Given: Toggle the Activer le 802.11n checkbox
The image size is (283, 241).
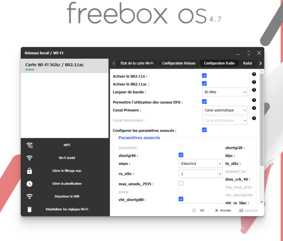Looking at the screenshot, I should click(x=204, y=76).
